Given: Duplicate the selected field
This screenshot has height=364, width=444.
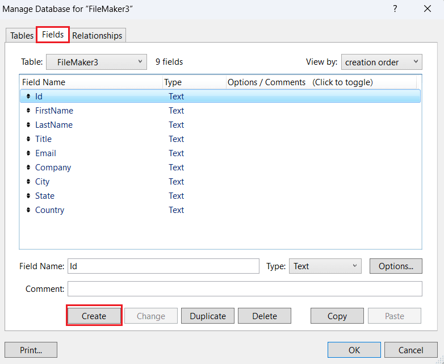Looking at the screenshot, I should [208, 316].
